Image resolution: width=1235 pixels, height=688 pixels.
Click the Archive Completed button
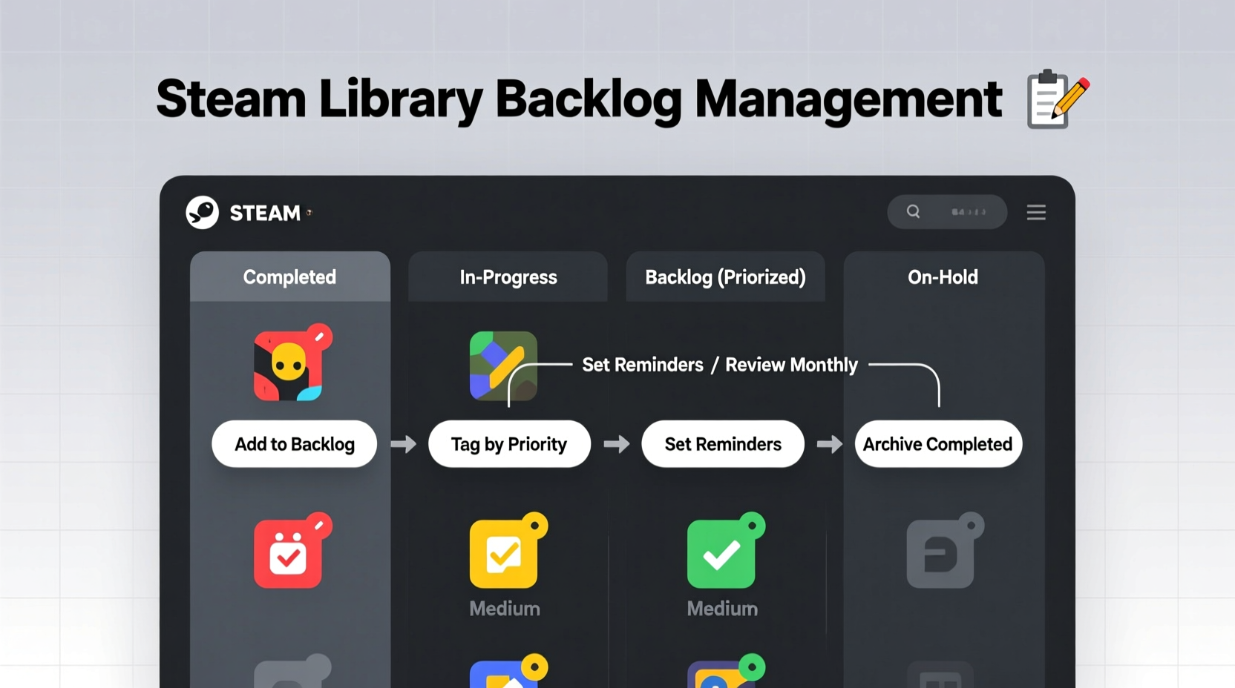point(937,444)
